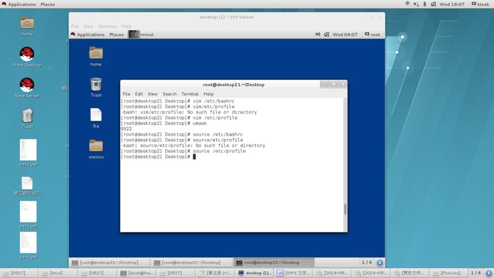Click guest panel volume icon
The image size is (494, 278).
pyautogui.click(x=318, y=34)
